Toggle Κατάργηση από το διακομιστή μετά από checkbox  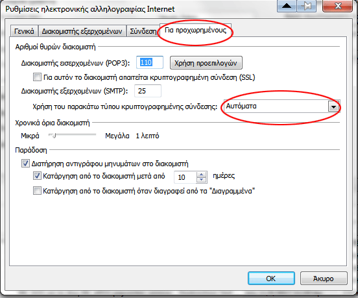[x=37, y=176]
